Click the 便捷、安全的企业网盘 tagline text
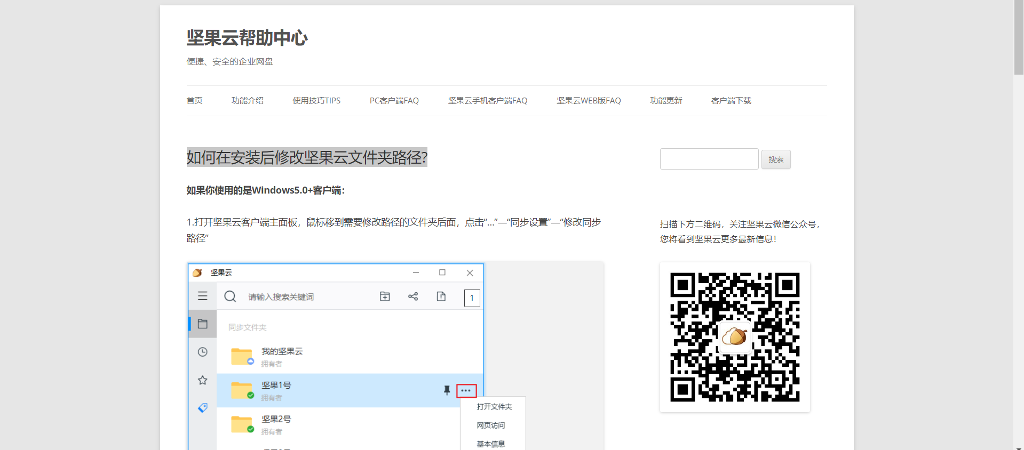The width and height of the screenshot is (1024, 450). click(229, 61)
